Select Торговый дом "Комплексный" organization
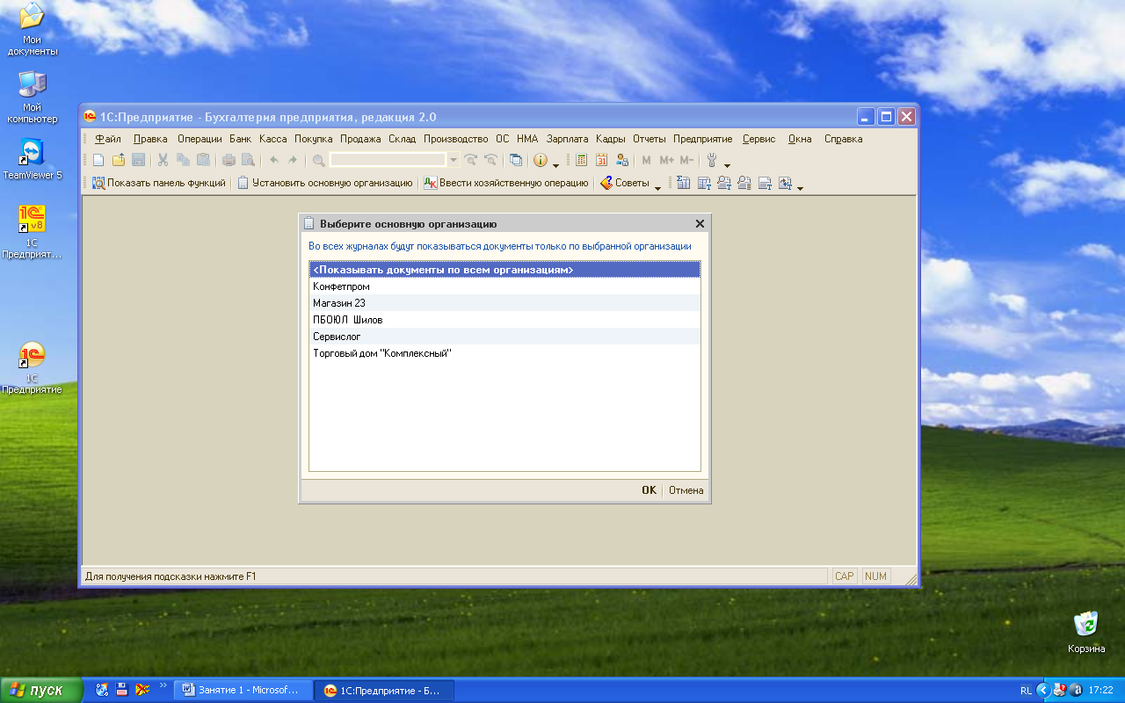Screen dimensions: 1125x703 [x=504, y=353]
